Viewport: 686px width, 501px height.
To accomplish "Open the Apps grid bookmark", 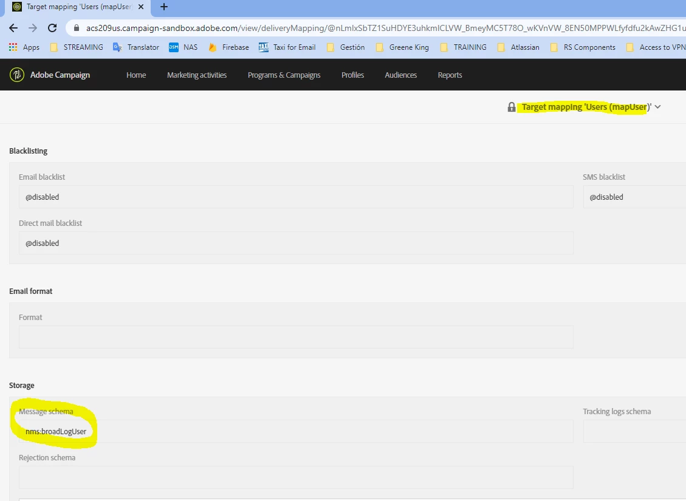I will point(24,47).
